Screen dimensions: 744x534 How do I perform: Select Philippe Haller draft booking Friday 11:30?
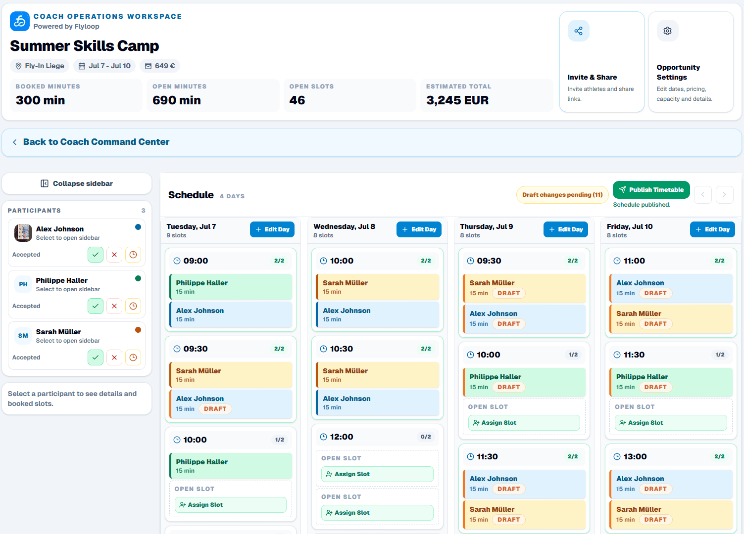pos(671,382)
